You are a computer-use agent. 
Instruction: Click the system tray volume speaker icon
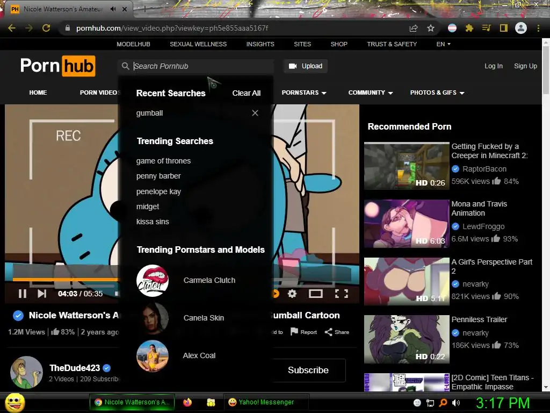click(x=456, y=403)
